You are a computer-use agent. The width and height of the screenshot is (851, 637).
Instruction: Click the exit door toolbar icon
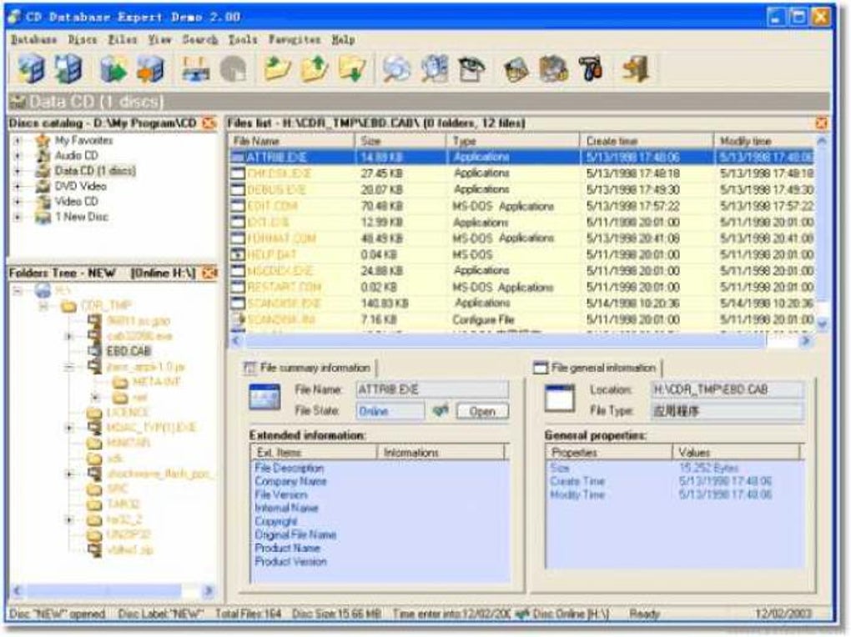click(x=635, y=69)
